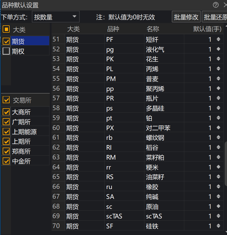Click spinner arrows for PF 短纤 row
This screenshot has width=227, height=235.
[x=218, y=40]
